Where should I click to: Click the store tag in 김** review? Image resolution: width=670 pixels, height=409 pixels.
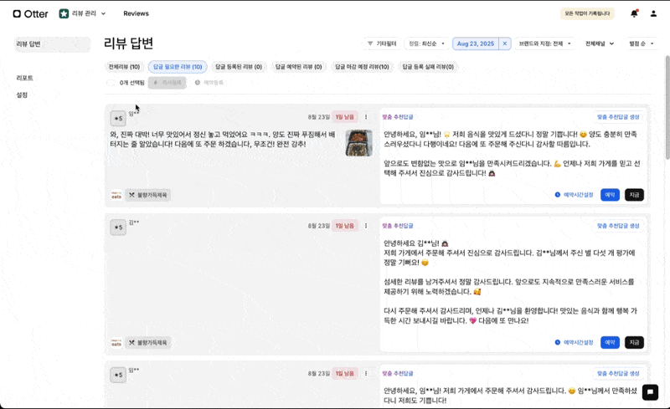point(148,342)
